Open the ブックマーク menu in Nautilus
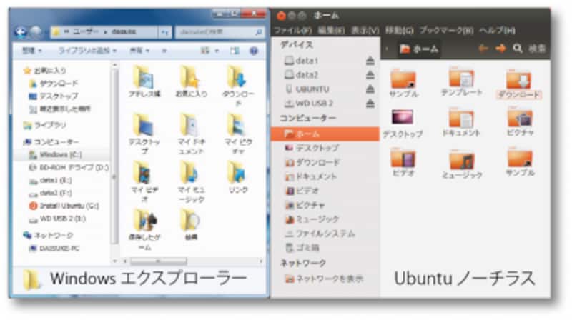Viewport: 572px width, 320px height. (x=446, y=31)
